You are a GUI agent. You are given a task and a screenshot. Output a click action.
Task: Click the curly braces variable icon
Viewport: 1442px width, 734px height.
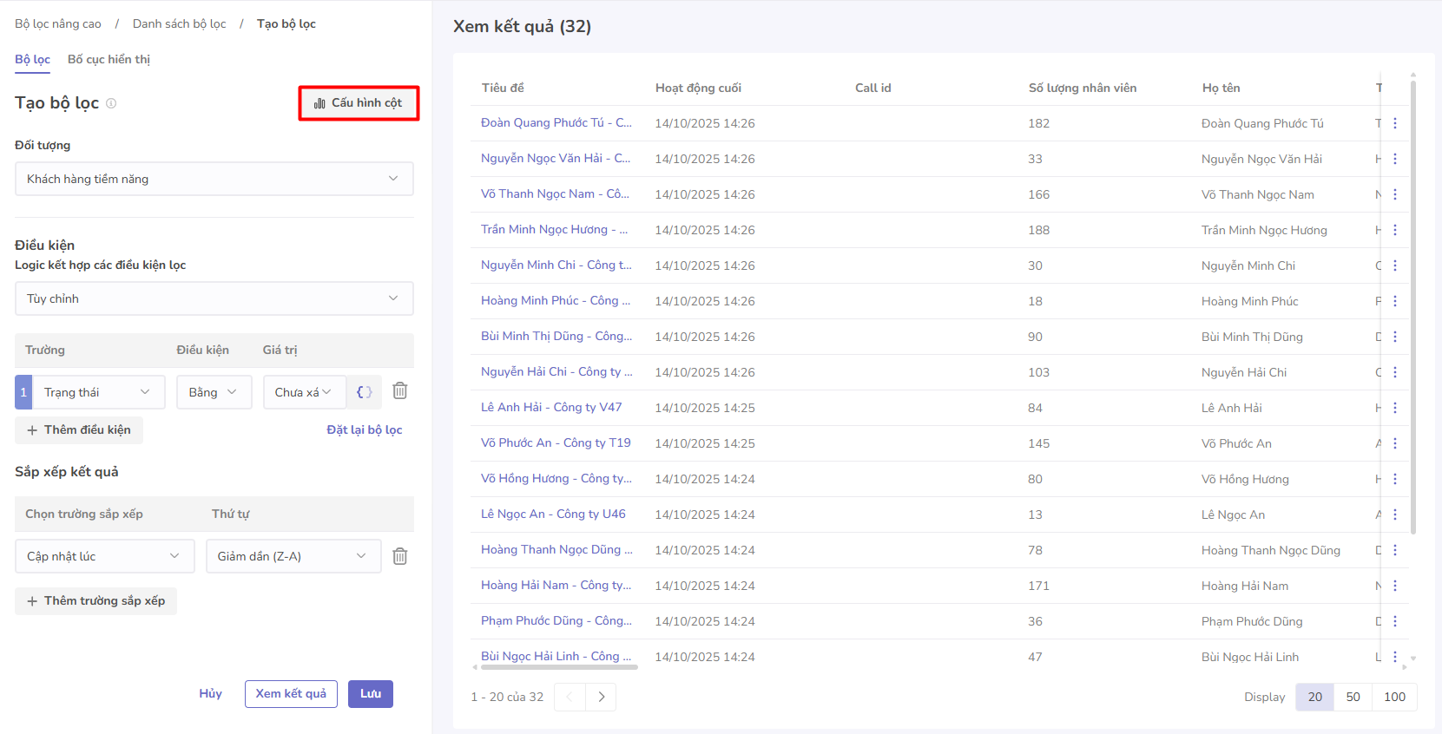pyautogui.click(x=365, y=392)
